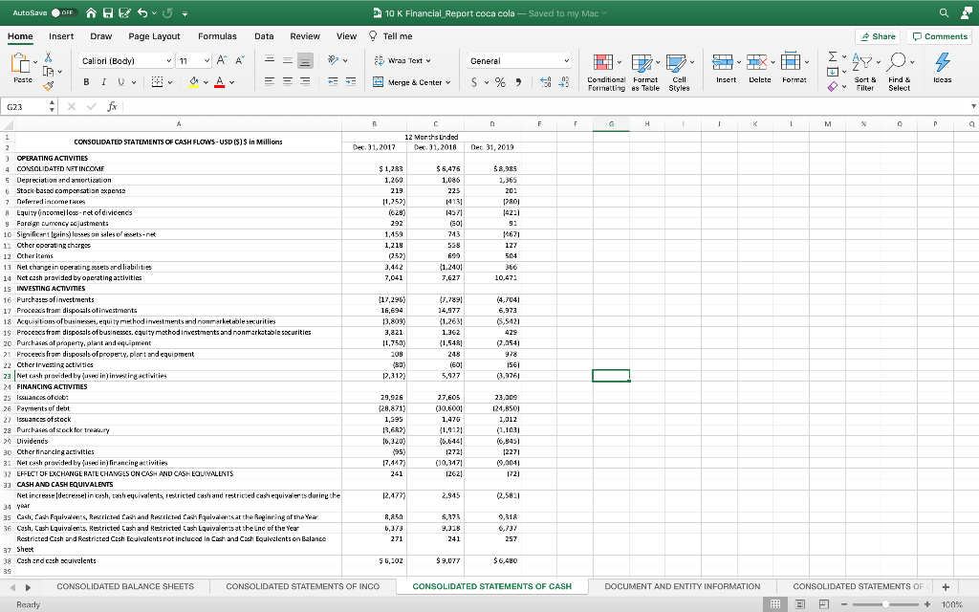The width and height of the screenshot is (979, 612).
Task: Select the Name Box cell reference field
Action: point(26,106)
